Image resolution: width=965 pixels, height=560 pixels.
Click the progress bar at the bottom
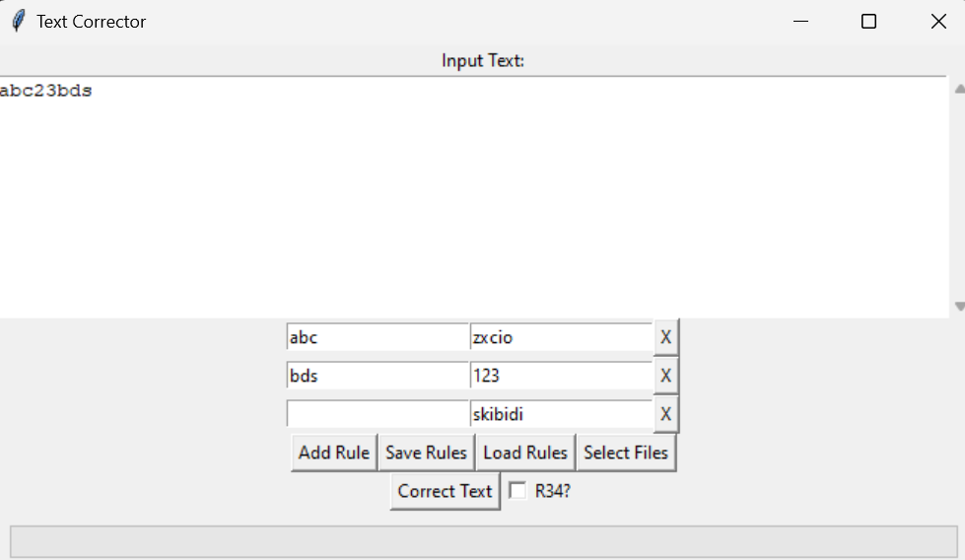pyautogui.click(x=483, y=541)
